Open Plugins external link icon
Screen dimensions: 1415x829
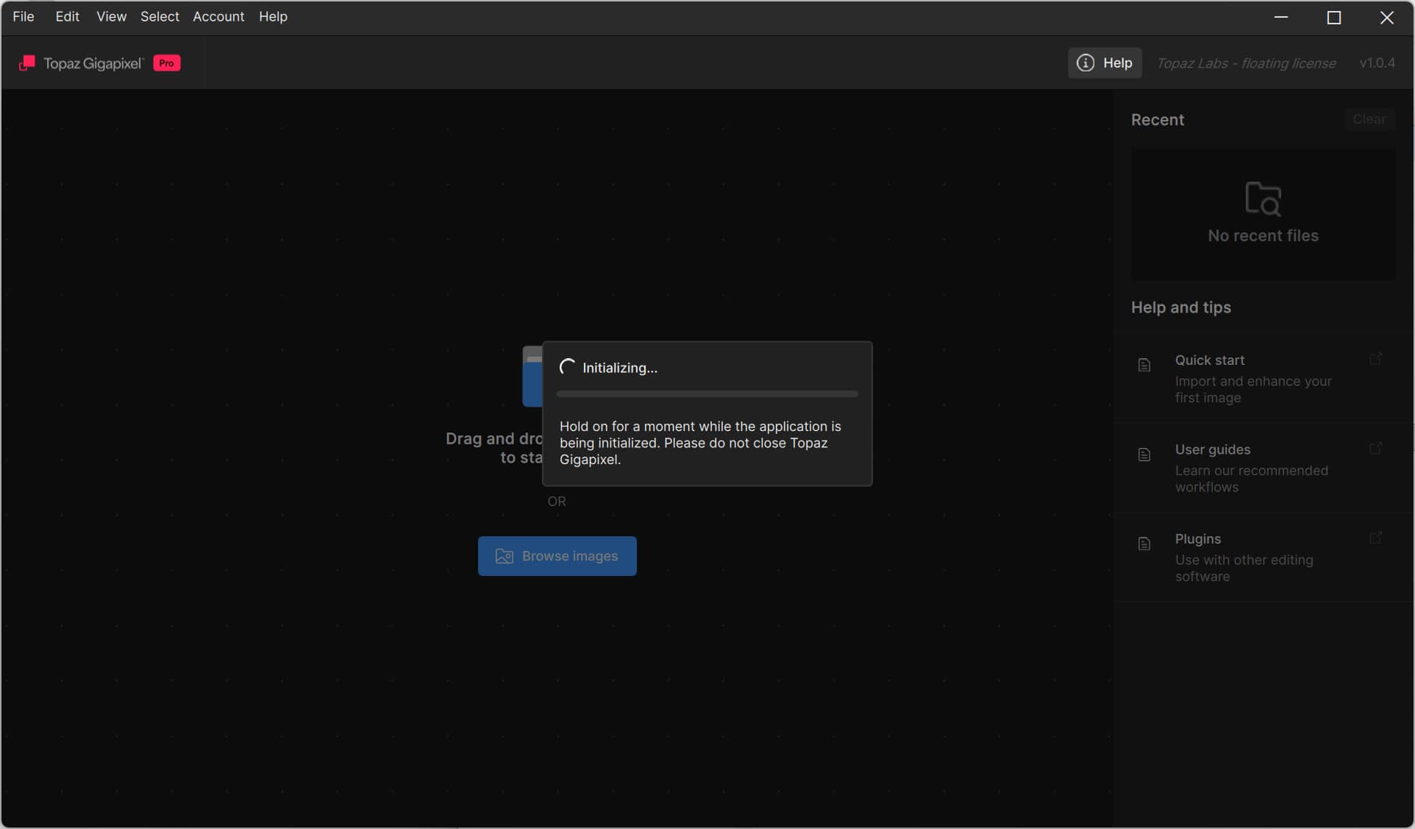point(1375,538)
